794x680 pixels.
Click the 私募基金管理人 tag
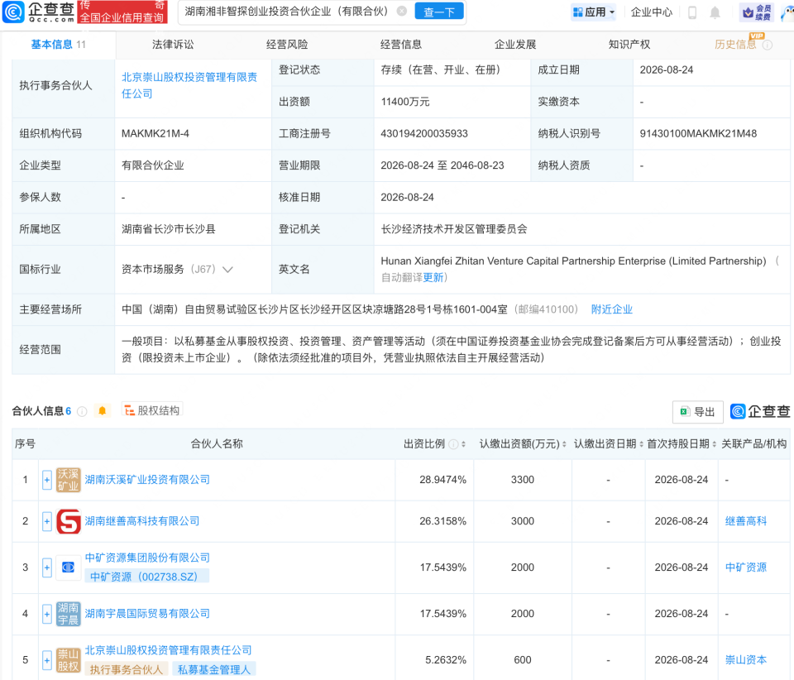click(x=214, y=669)
